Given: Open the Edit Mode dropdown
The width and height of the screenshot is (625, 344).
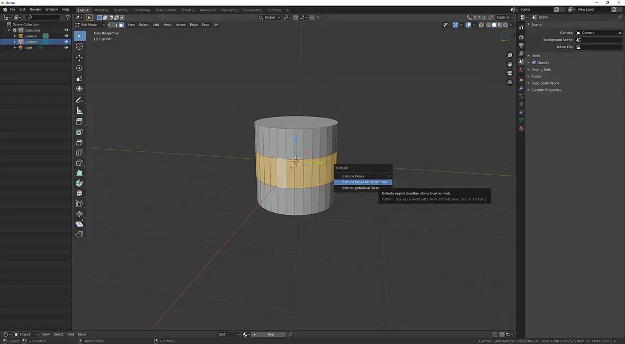Looking at the screenshot, I should point(89,25).
